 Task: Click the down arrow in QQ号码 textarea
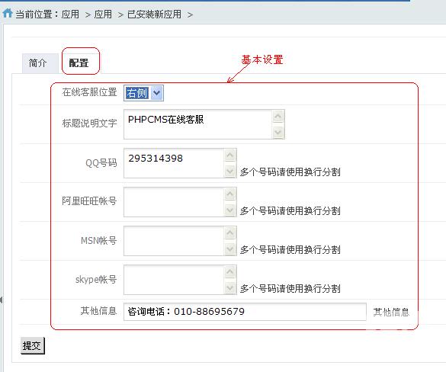[x=229, y=172]
